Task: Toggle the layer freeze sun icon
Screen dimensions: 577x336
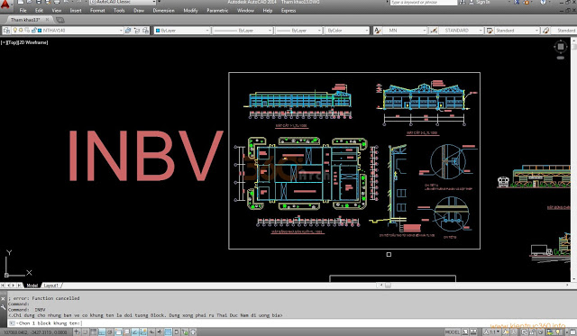Action: click(22, 30)
